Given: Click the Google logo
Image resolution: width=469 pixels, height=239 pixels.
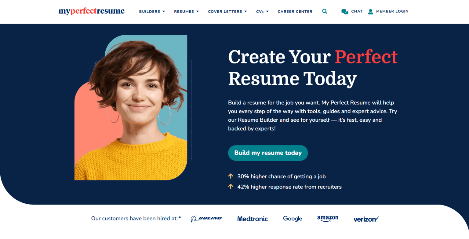Looking at the screenshot, I should coord(293,219).
